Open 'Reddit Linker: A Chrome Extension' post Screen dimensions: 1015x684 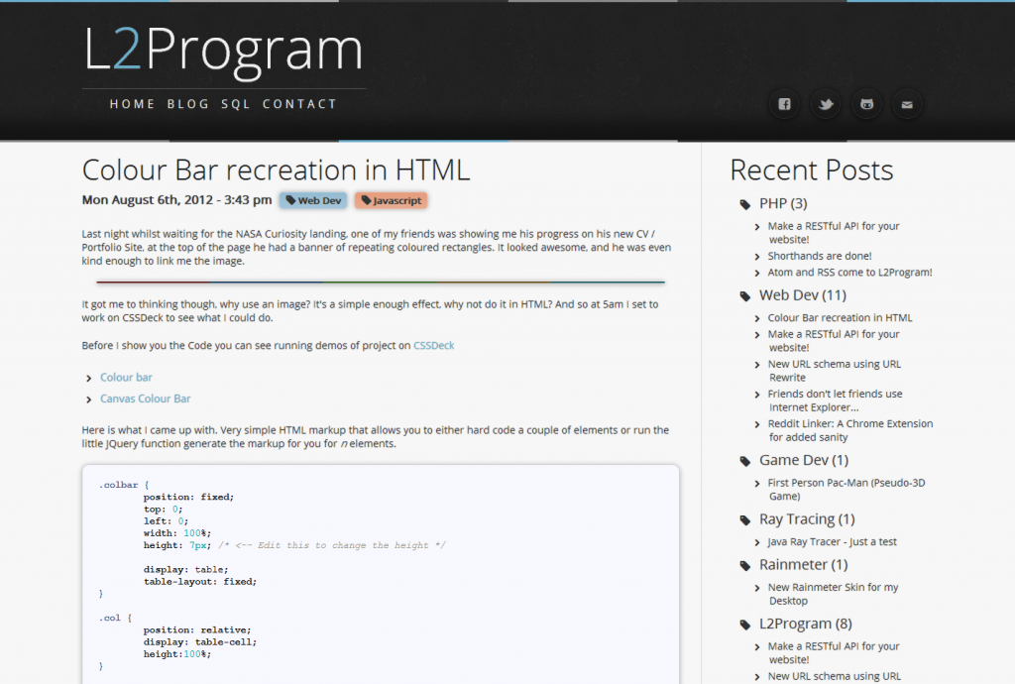(x=849, y=430)
